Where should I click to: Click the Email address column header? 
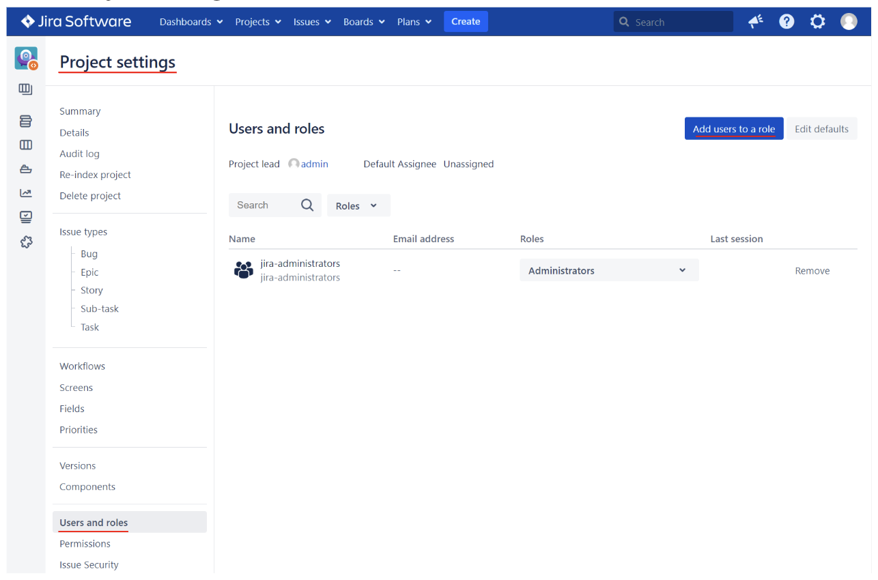(x=423, y=239)
